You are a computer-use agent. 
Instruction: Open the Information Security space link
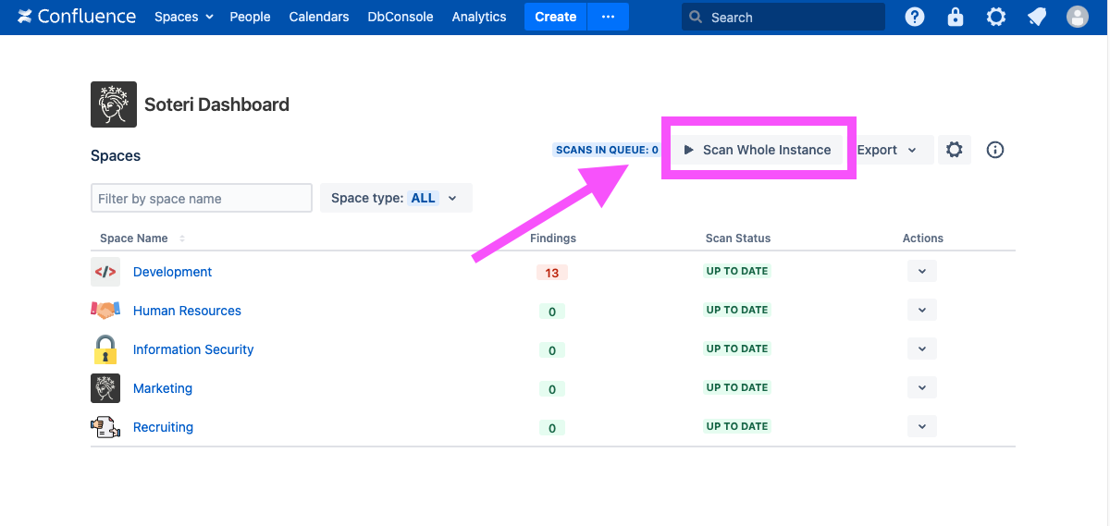(193, 349)
